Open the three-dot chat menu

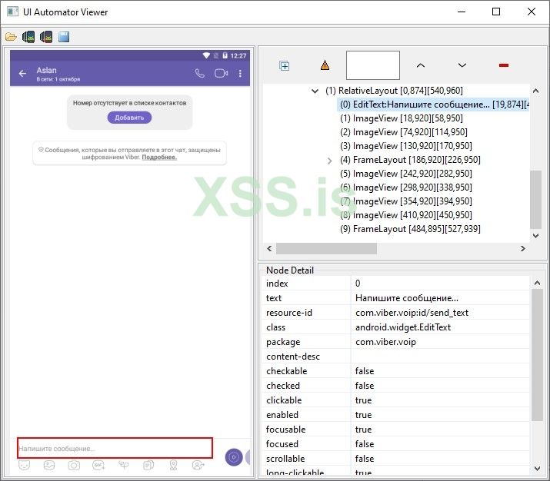pyautogui.click(x=240, y=73)
